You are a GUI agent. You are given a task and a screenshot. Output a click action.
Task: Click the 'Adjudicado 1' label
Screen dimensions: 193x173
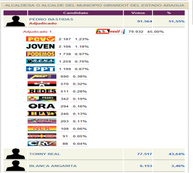pyautogui.click(x=37, y=32)
